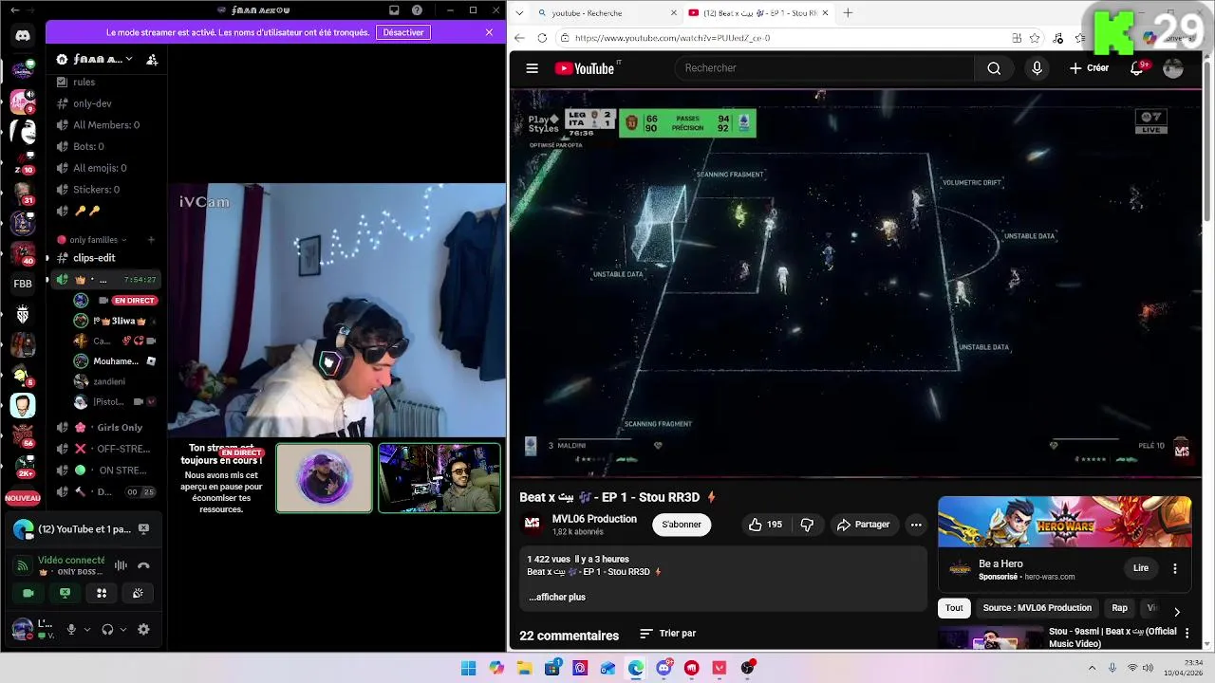This screenshot has height=683, width=1215.
Task: Like the video with 195 likes
Action: 765,525
